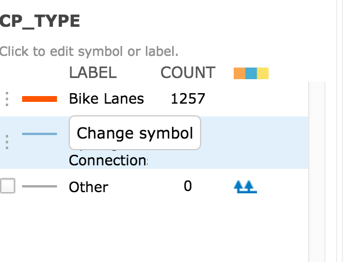Click the LABEL column header
The width and height of the screenshot is (343, 262).
(x=93, y=73)
